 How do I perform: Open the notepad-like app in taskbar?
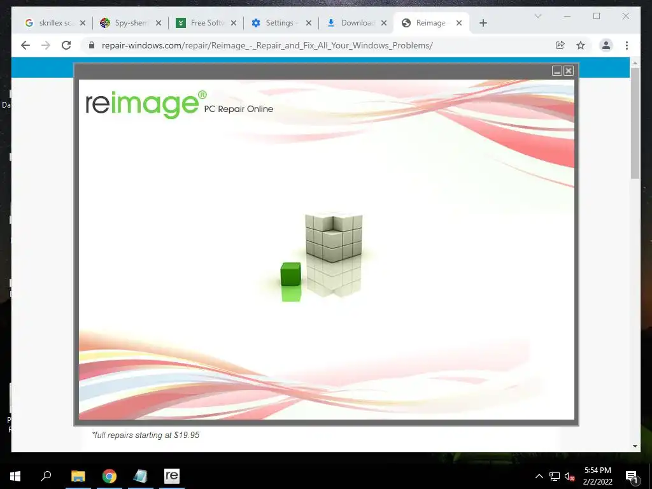(140, 476)
